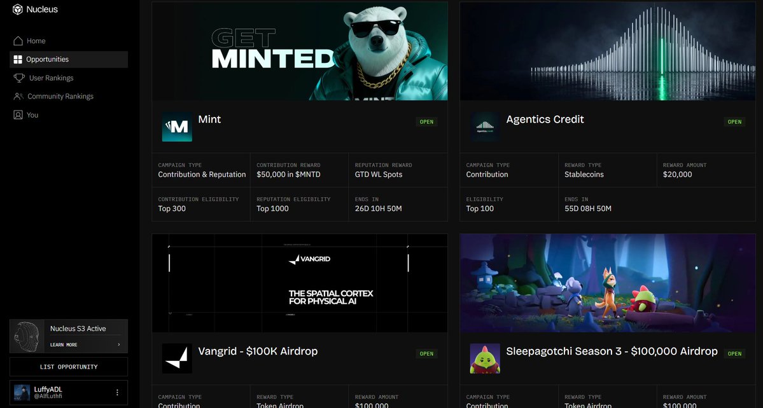Open the Vangrid project logo
Image resolution: width=763 pixels, height=408 pixels.
pyautogui.click(x=177, y=358)
